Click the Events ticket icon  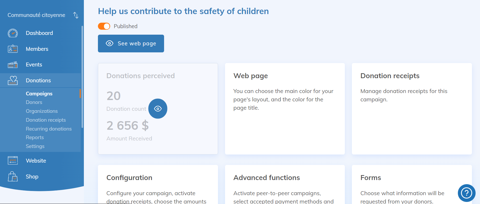click(x=13, y=65)
